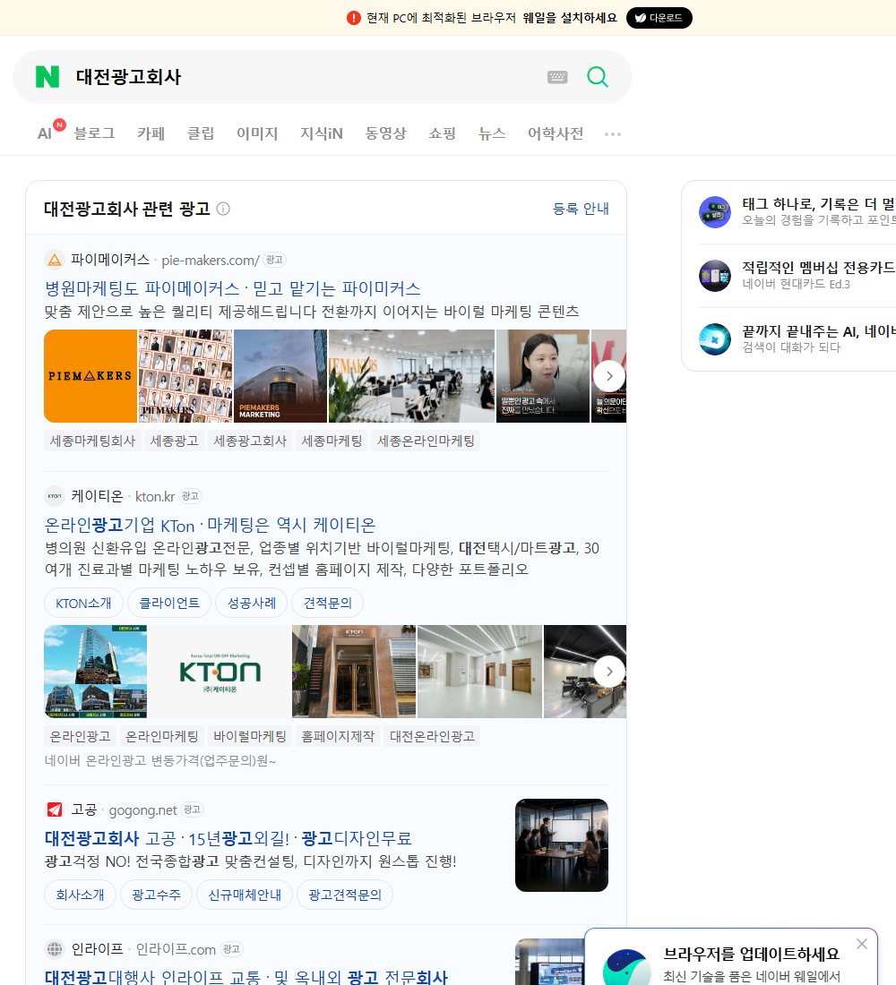Open 병원마케팅도 파이메이커스 ad title
896x985 pixels.
(x=232, y=288)
